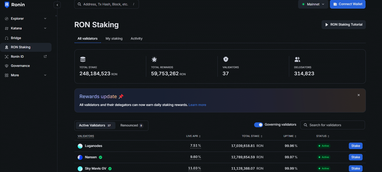Click Nansen's green verified badge
The image size is (382, 172).
coord(100,157)
